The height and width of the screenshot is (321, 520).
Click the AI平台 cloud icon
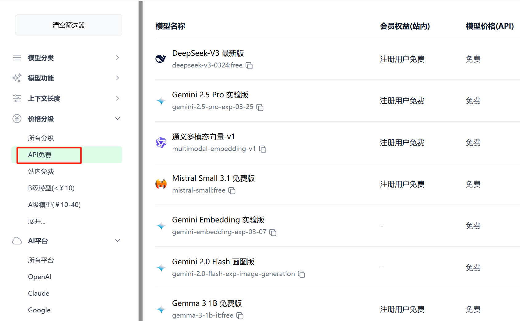17,241
